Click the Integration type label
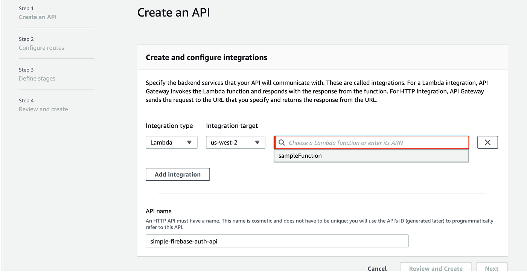This screenshot has height=272, width=527. coord(169,126)
